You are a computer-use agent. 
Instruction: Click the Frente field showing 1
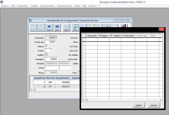pyautogui.click(x=49, y=50)
